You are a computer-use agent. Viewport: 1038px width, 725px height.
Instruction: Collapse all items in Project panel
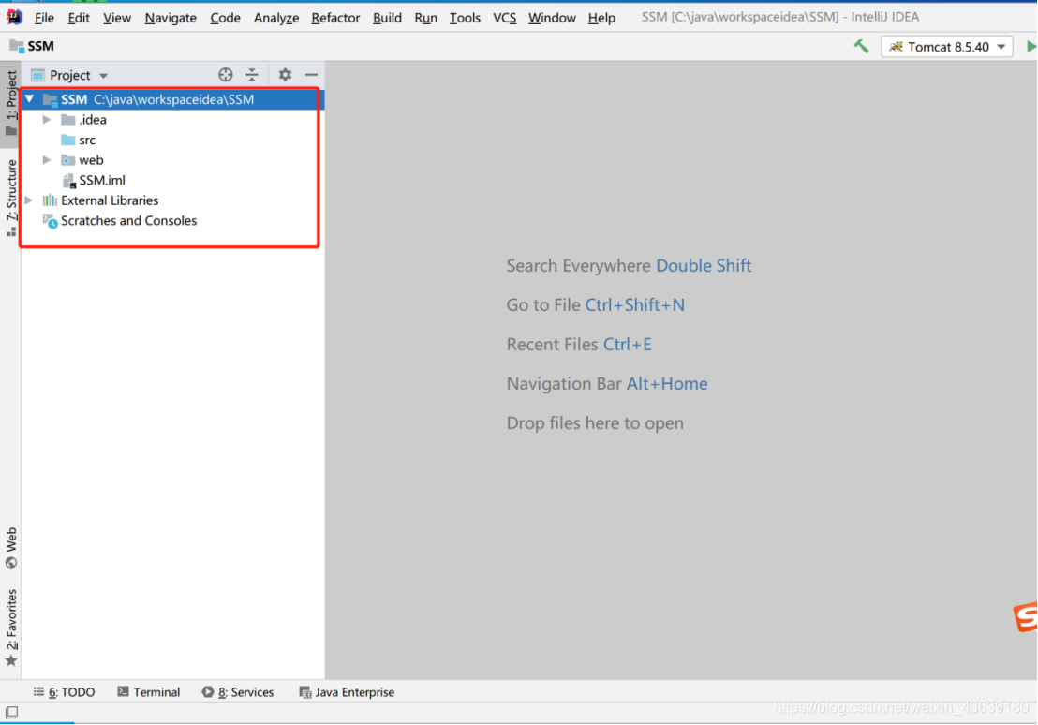tap(252, 75)
